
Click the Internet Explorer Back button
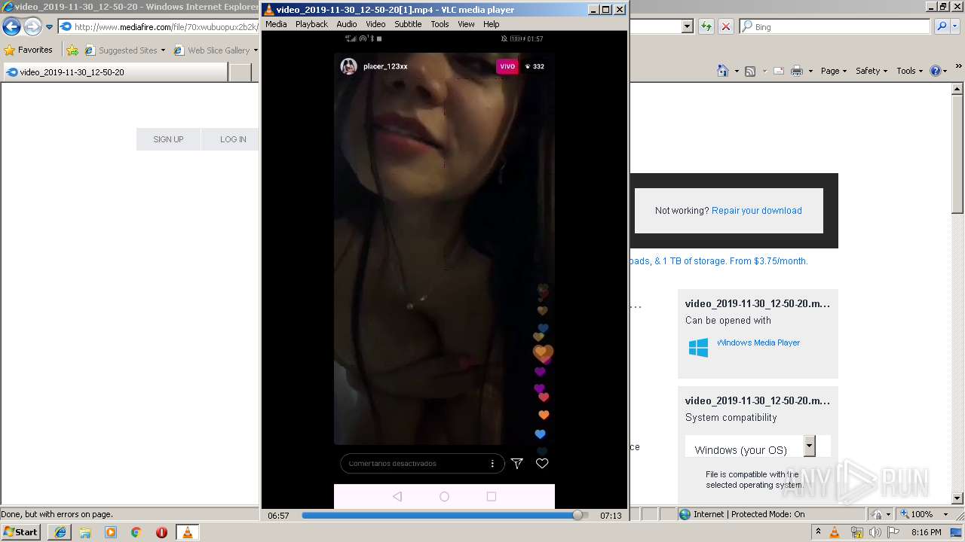(x=11, y=27)
